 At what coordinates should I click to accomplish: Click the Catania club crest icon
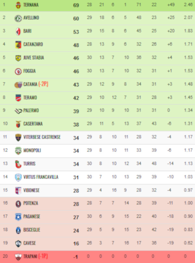18,85
